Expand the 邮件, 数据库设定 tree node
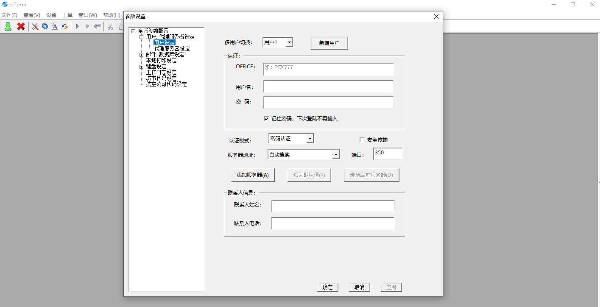 (x=142, y=55)
